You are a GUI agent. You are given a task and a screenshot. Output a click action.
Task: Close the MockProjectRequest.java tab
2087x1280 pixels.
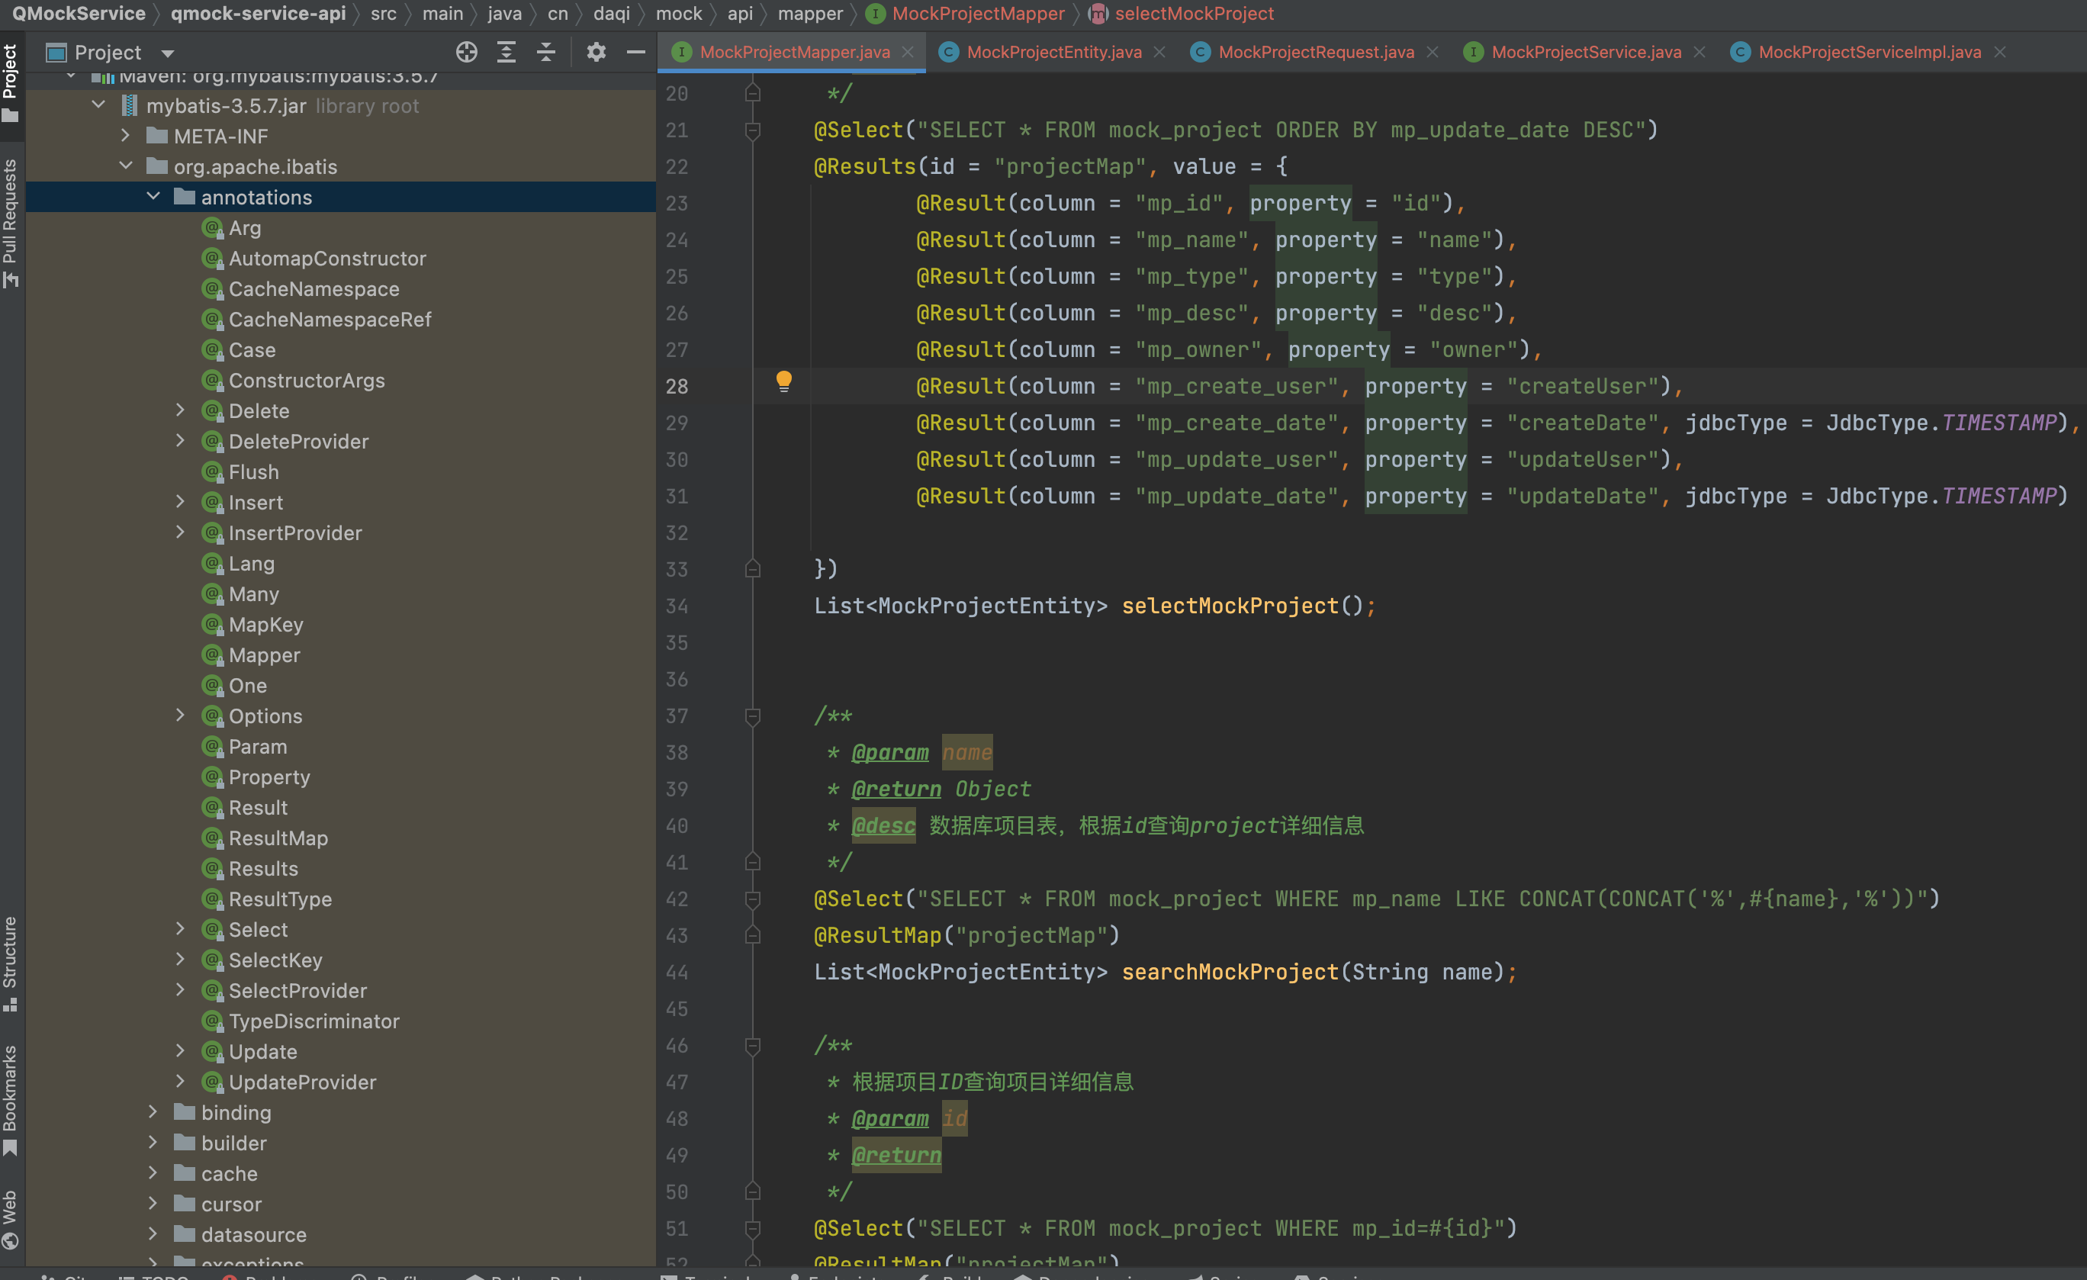coord(1433,53)
